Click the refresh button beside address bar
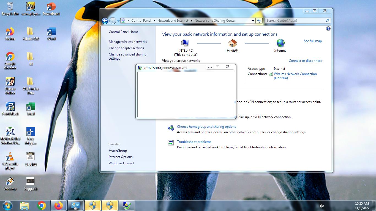The width and height of the screenshot is (376, 211). (259, 21)
